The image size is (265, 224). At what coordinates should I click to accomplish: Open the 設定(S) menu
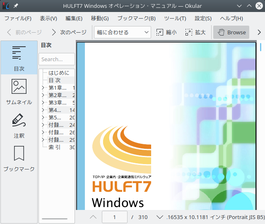(203, 18)
